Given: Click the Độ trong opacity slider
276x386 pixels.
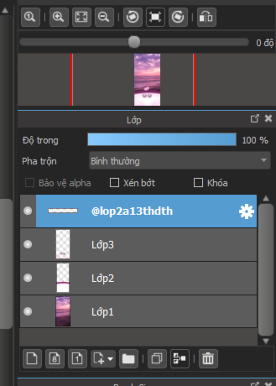Looking at the screenshot, I should click(x=162, y=140).
